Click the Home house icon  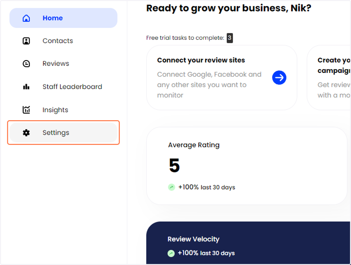26,18
